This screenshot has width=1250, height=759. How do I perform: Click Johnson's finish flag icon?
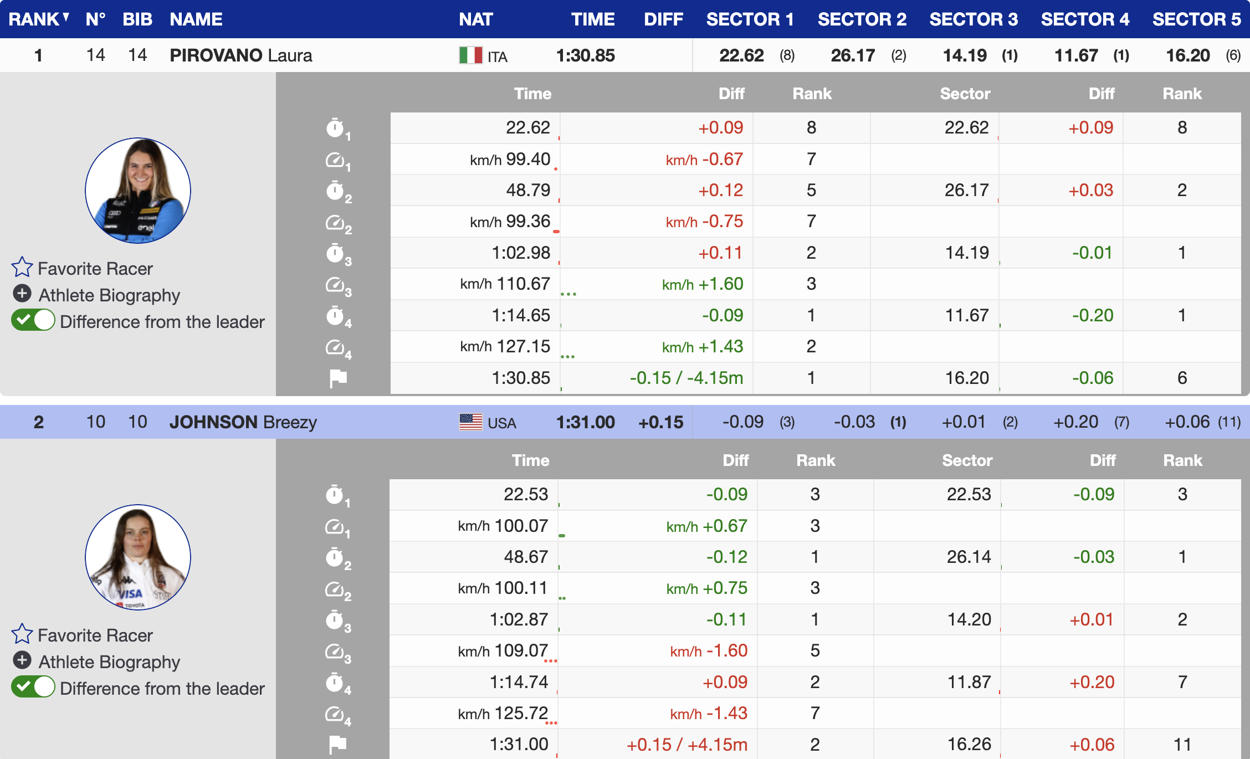tap(338, 745)
